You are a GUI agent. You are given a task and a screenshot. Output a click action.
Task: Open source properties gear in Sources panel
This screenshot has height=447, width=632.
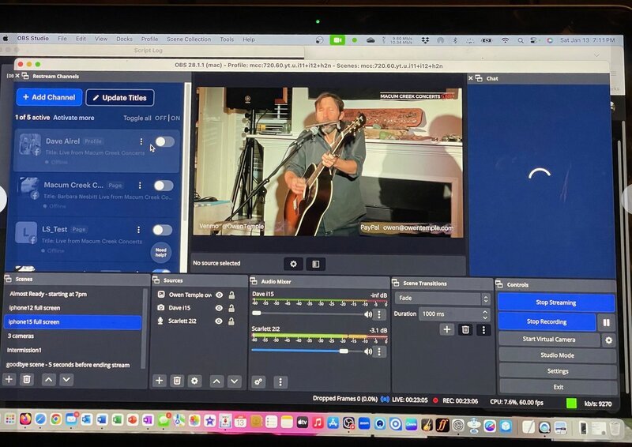point(194,381)
